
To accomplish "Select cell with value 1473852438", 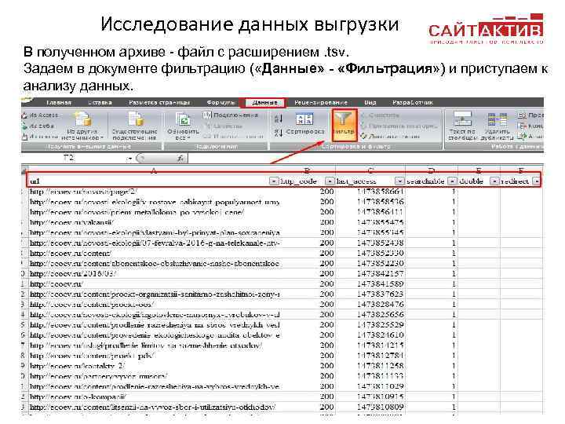I will 370,243.
